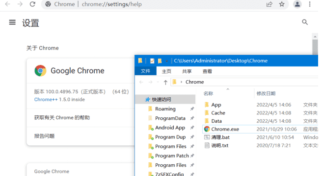Image resolution: width=324 pixels, height=176 pixels.
Task: Select Program Dup in quick access
Action: click(x=170, y=137)
